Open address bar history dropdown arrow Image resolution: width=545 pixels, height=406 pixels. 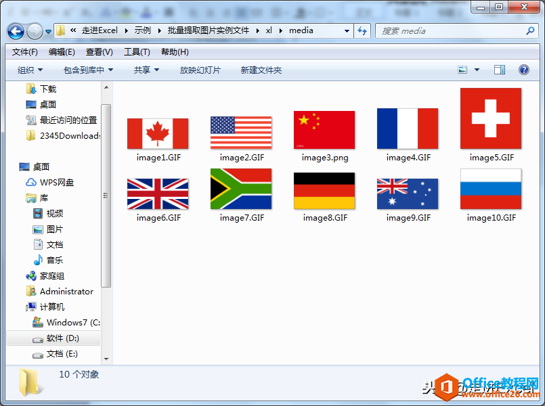click(x=347, y=31)
